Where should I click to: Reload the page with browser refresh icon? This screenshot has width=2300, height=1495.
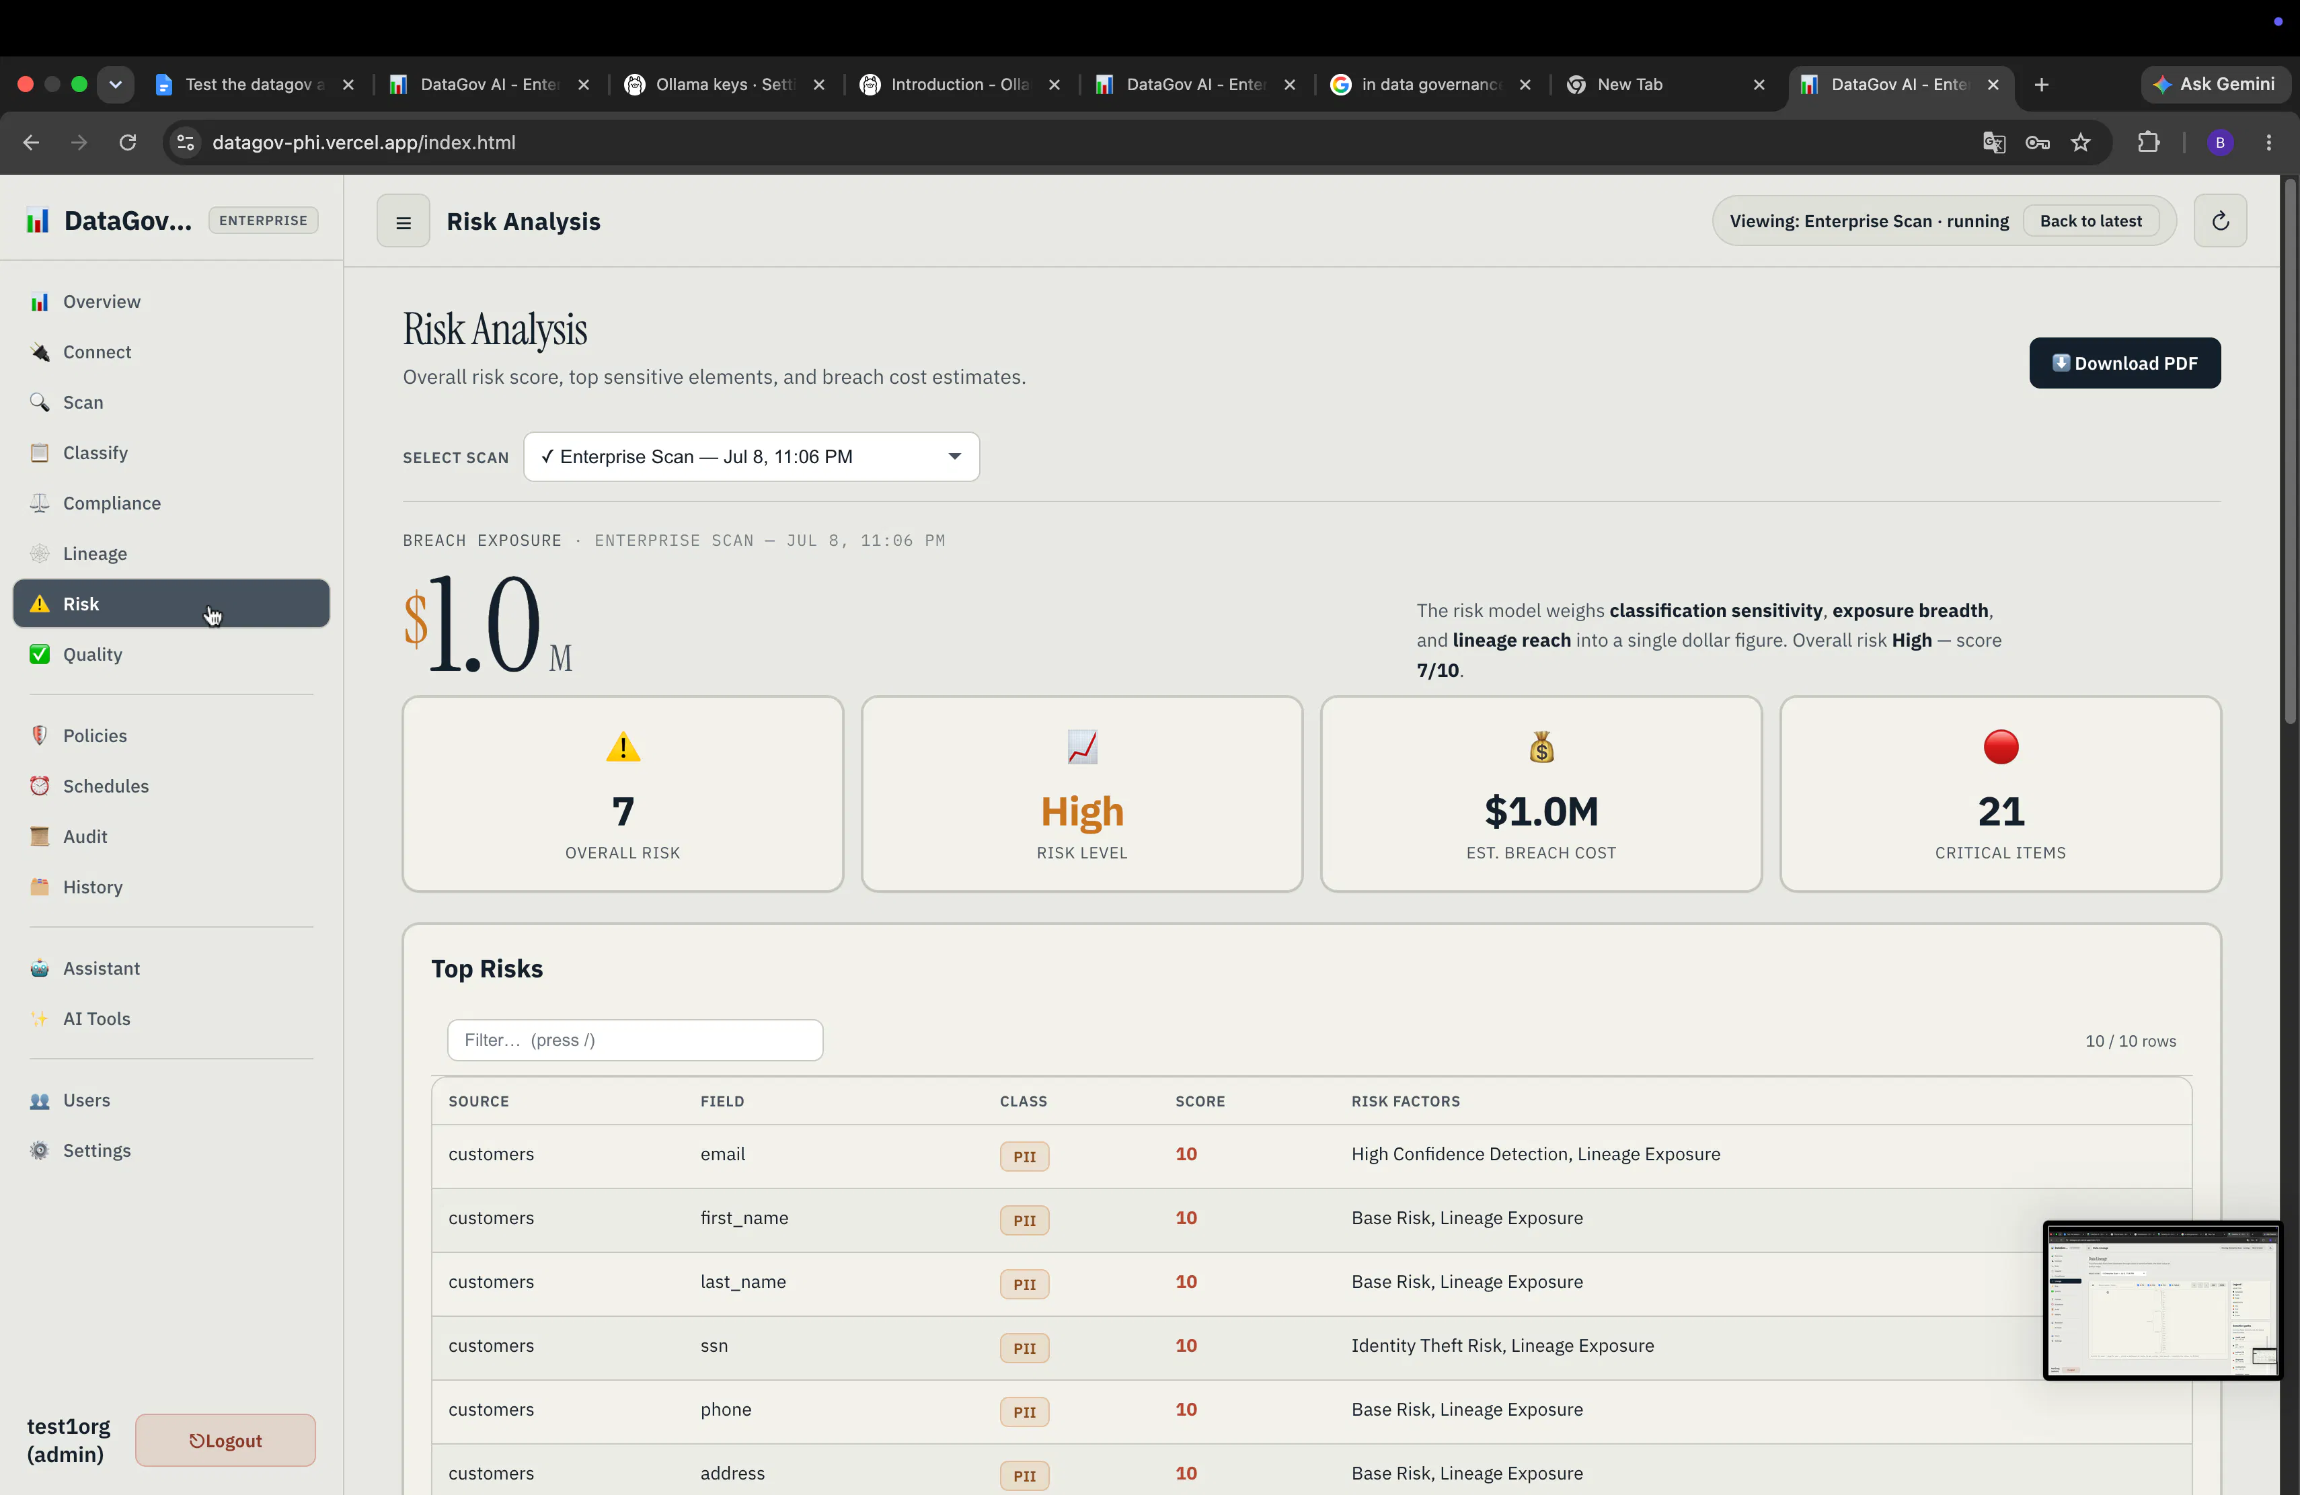(128, 143)
